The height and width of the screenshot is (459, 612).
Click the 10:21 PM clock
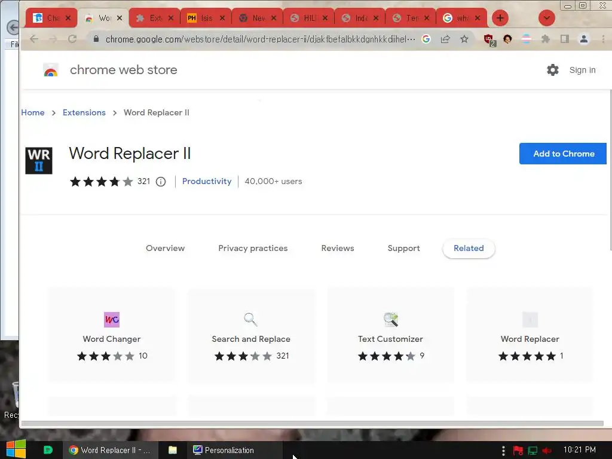580,449
